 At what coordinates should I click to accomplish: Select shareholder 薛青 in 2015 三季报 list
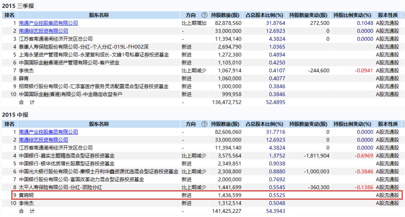(x=24, y=79)
